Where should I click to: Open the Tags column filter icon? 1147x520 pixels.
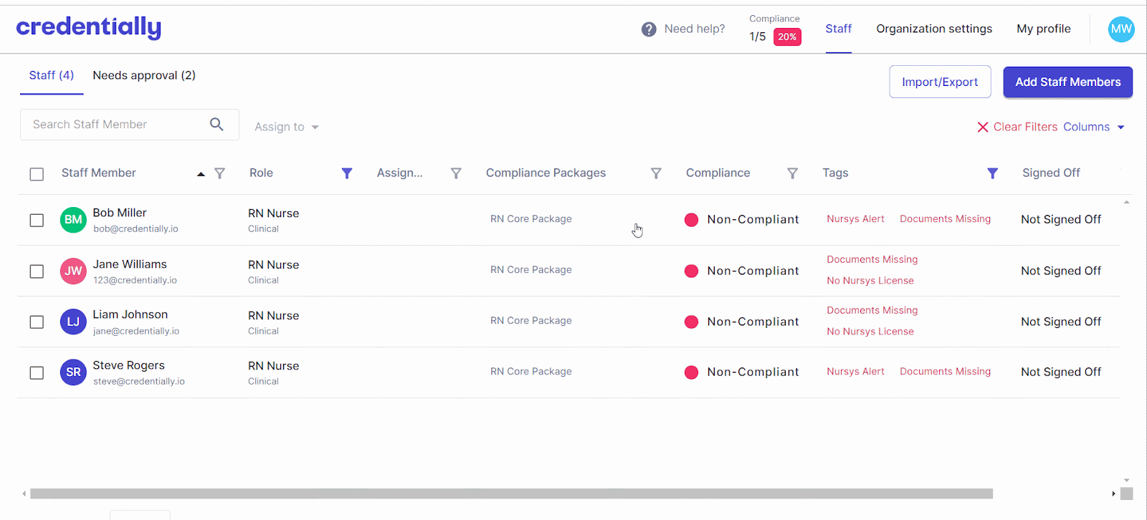click(x=993, y=173)
